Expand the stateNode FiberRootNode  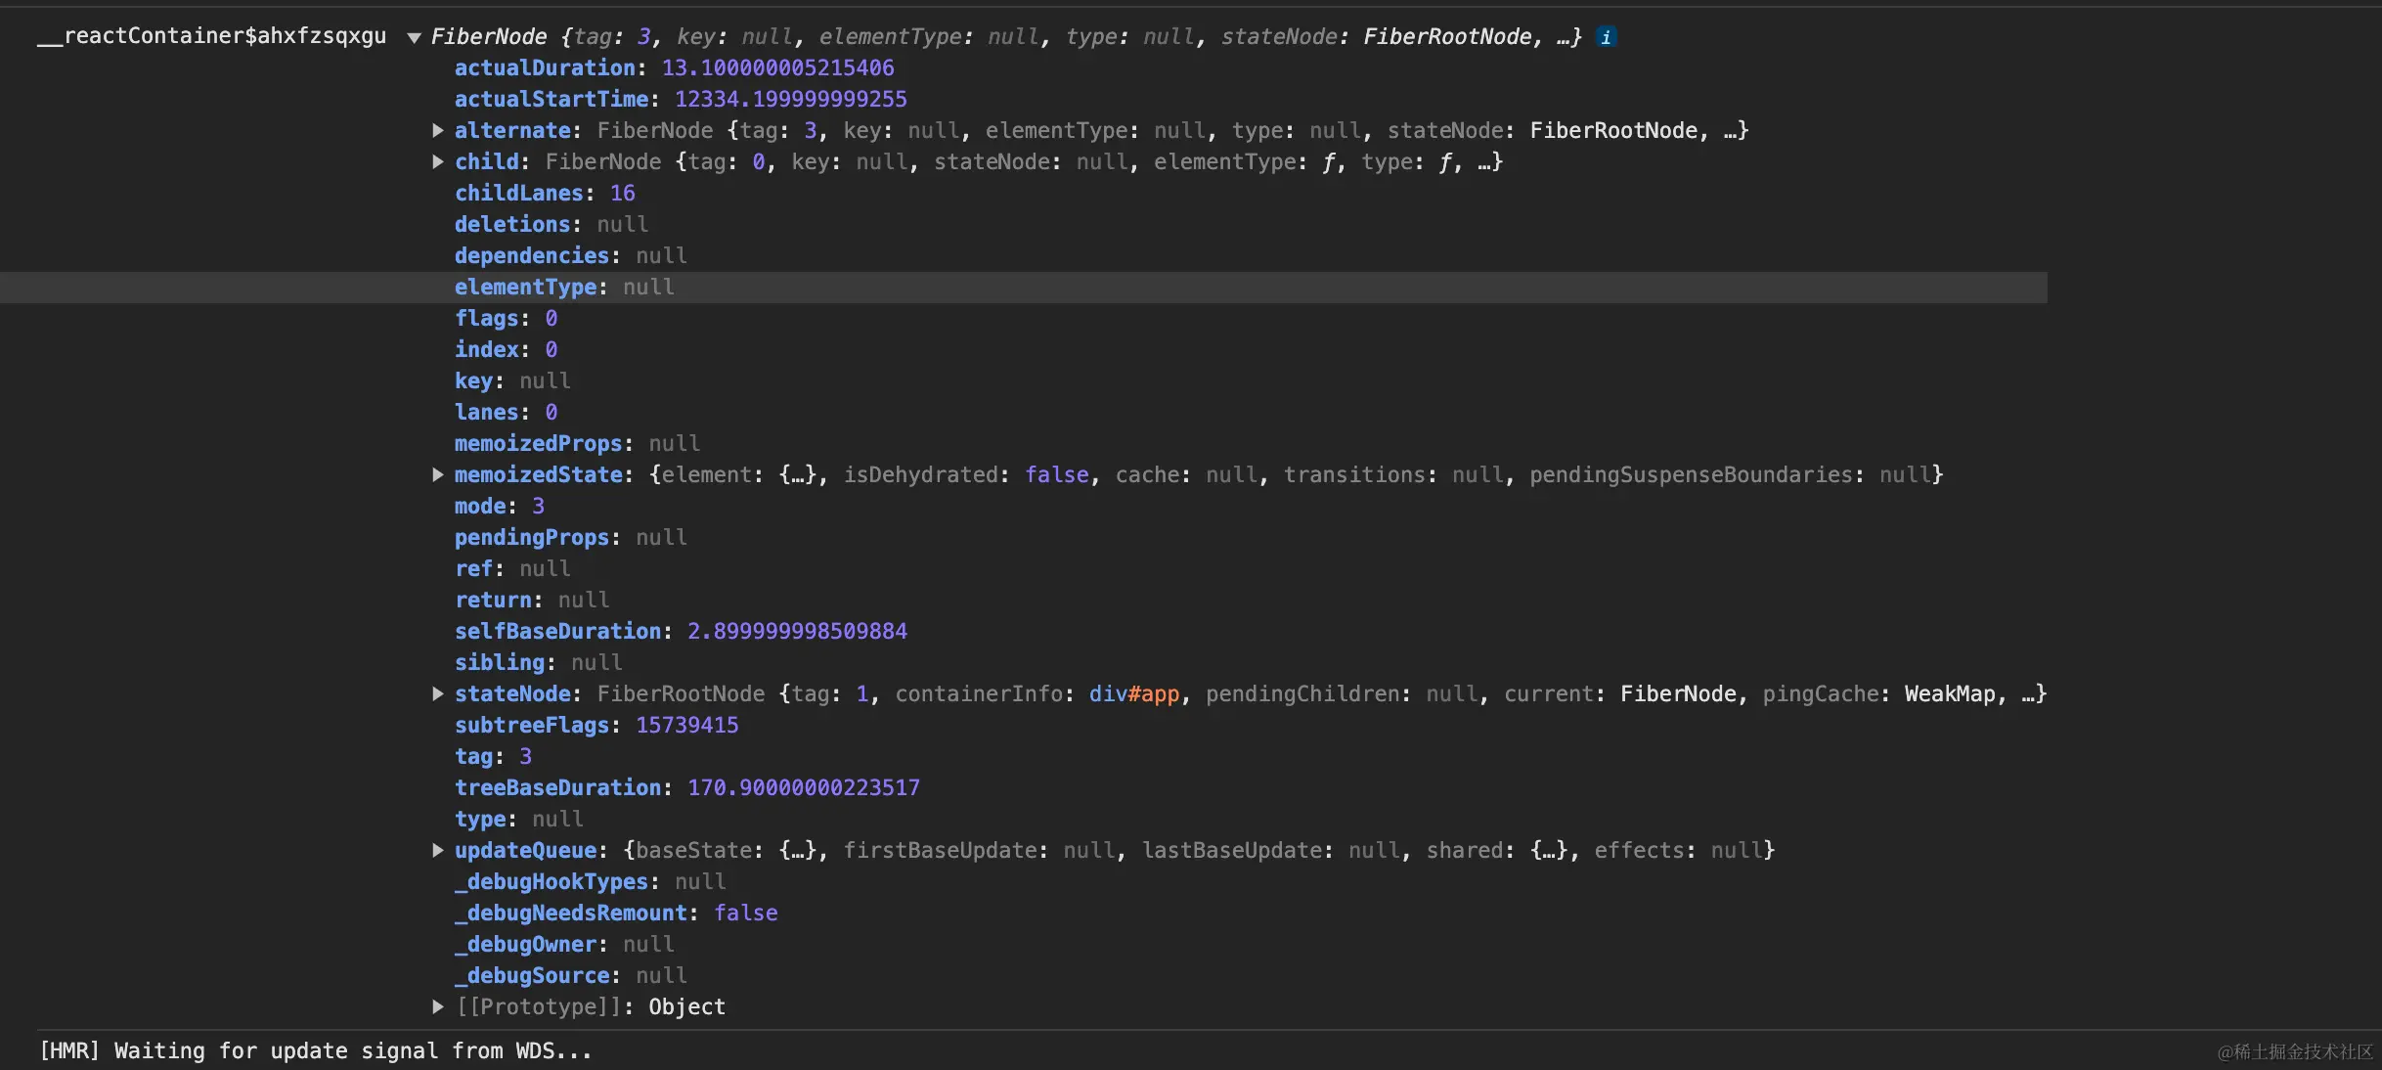(x=438, y=693)
